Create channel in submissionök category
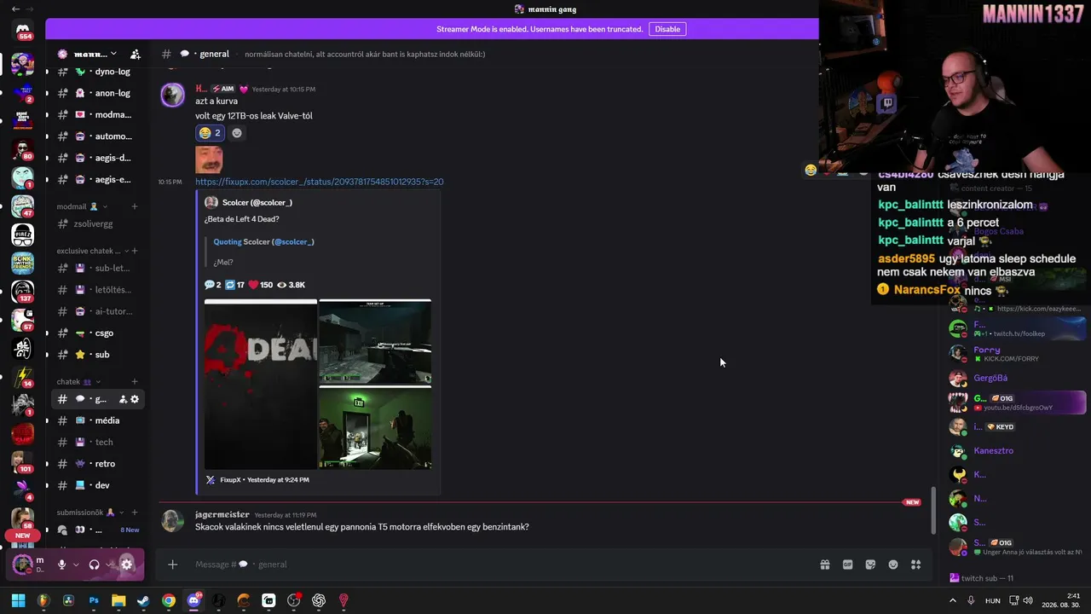This screenshot has height=614, width=1091. [135, 513]
